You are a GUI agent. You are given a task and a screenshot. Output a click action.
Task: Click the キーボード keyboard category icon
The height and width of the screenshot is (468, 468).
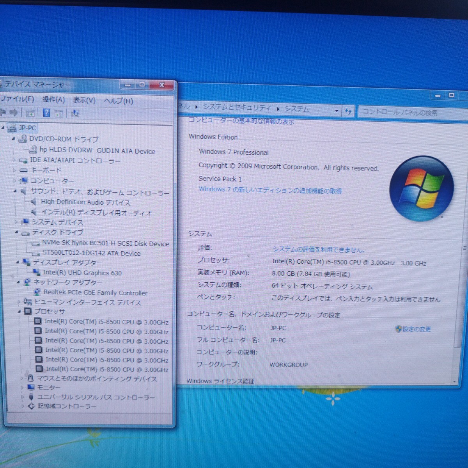(24, 170)
